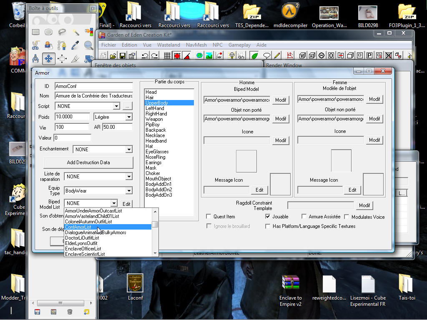Viewport: 427px width, 320px height.
Task: Click the dropdown list scrollbar thumb
Action: click(155, 224)
